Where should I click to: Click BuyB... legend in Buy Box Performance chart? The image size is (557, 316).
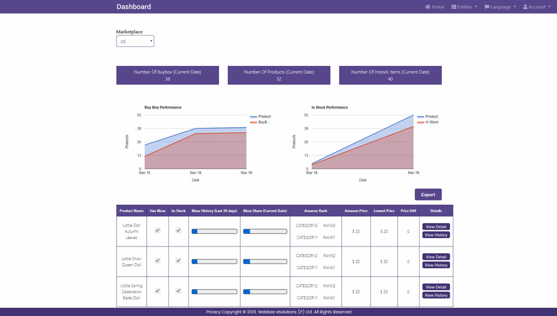click(x=260, y=122)
